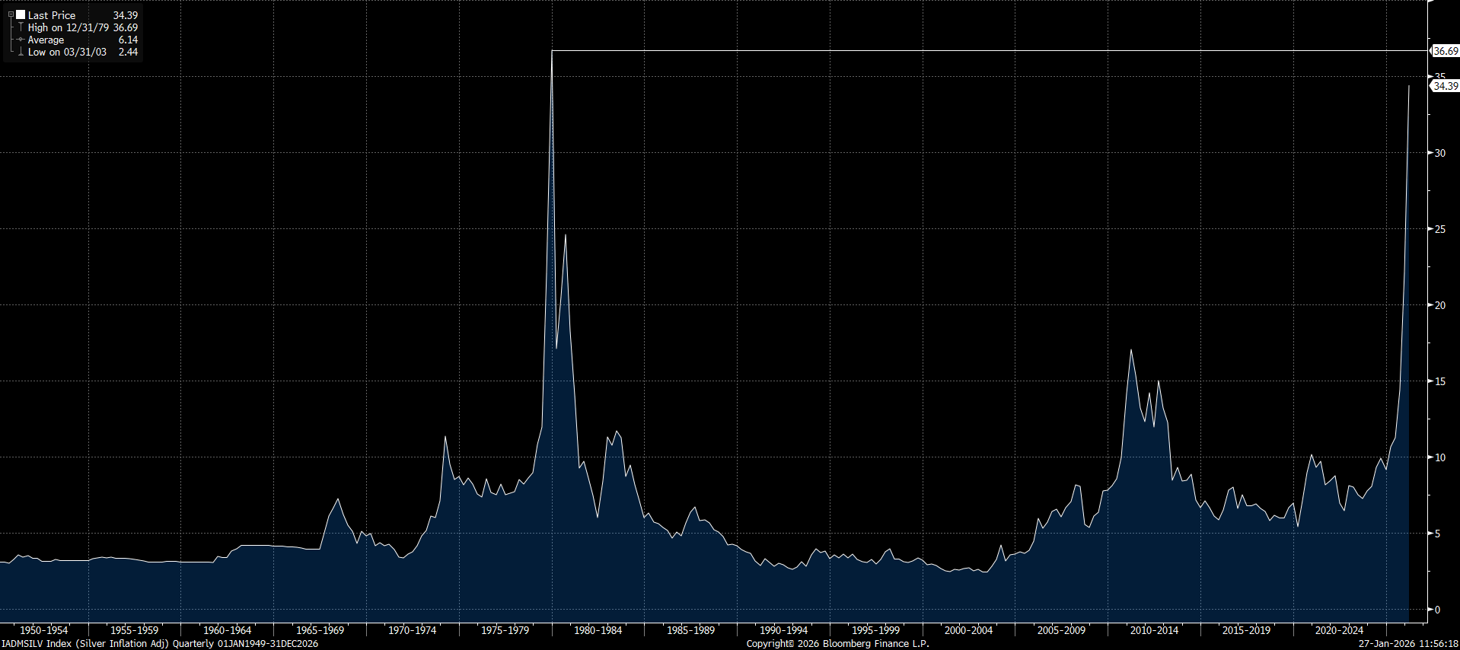Select the 'Low on 03/31/03' legend entry
This screenshot has height=650, width=1460.
(67, 52)
